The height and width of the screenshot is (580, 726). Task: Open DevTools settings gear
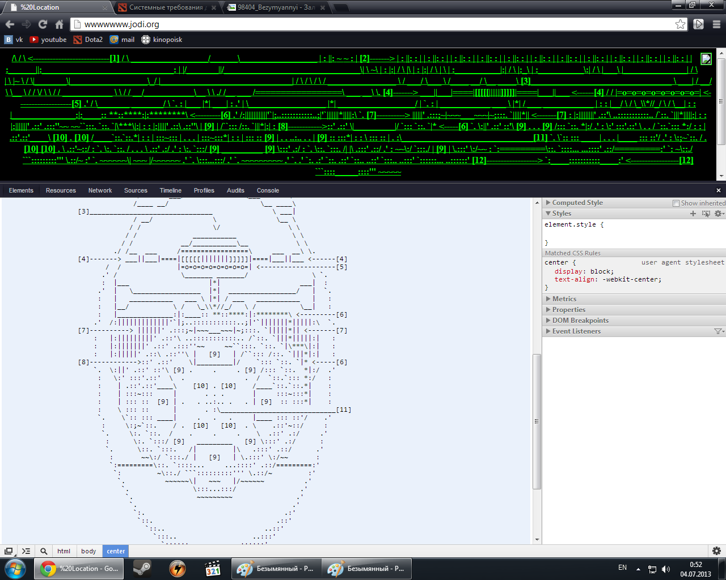[716, 551]
